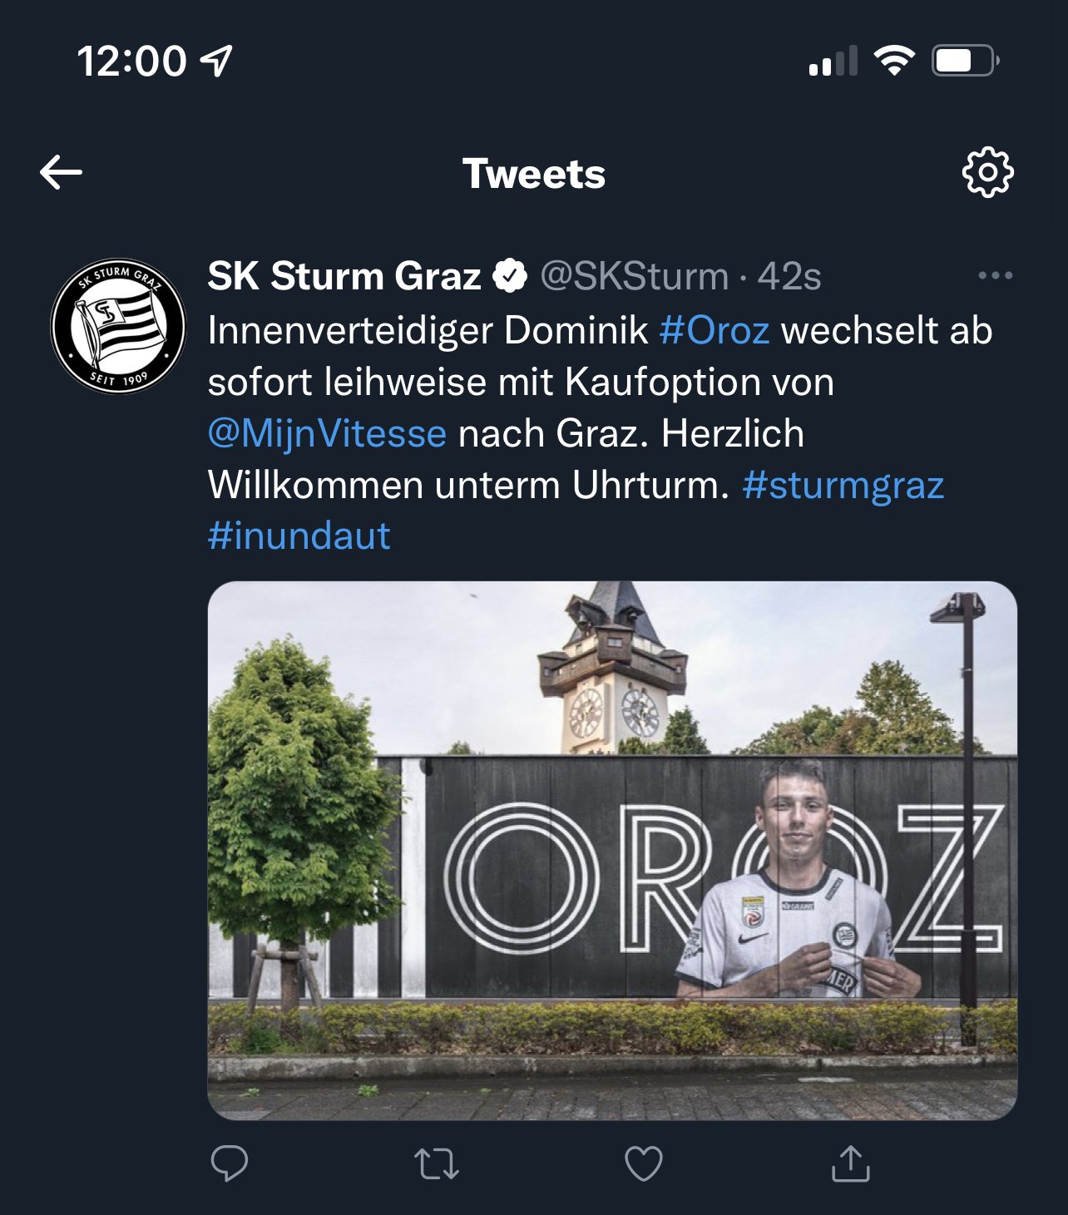Open the SK Sturm Graz profile avatar
1068x1215 pixels.
[118, 326]
